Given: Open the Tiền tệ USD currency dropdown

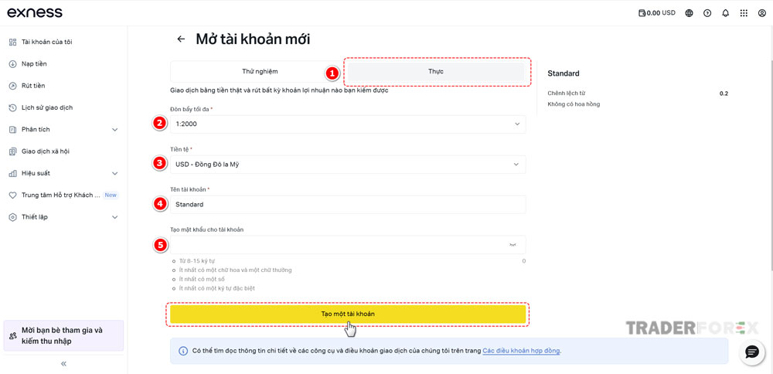Looking at the screenshot, I should click(x=348, y=165).
